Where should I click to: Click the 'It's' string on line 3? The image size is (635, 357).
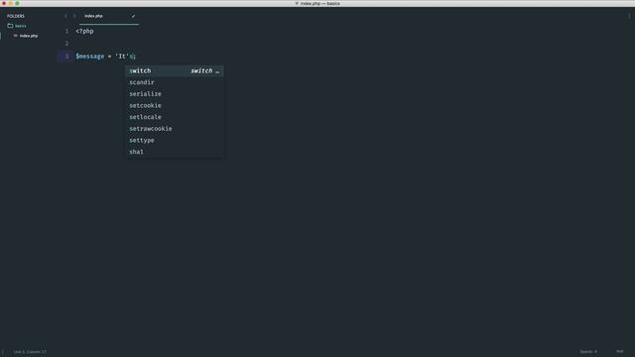tap(124, 57)
